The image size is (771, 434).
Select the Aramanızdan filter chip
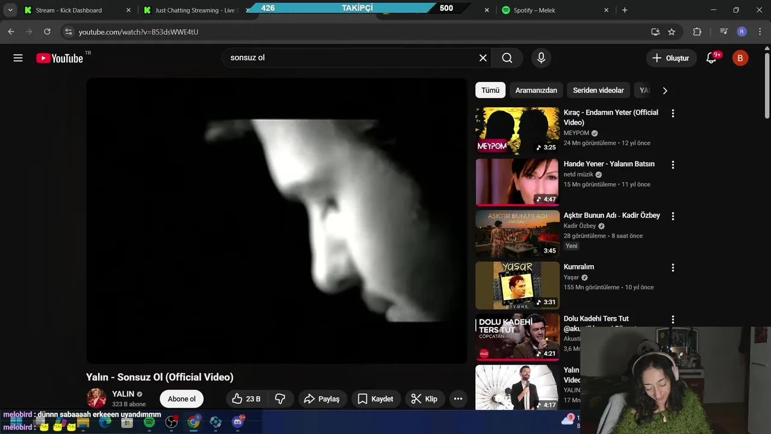pos(536,90)
